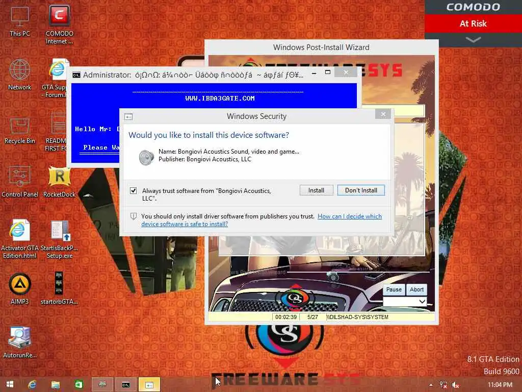Open the Windows Start button
The width and height of the screenshot is (522, 392).
(x=10, y=384)
